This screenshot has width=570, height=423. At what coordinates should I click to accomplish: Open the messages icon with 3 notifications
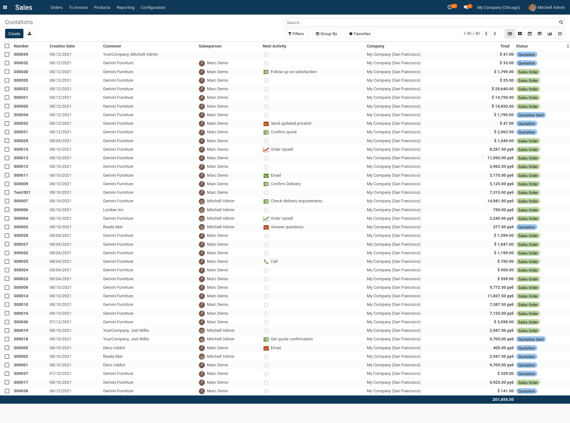[x=465, y=7]
